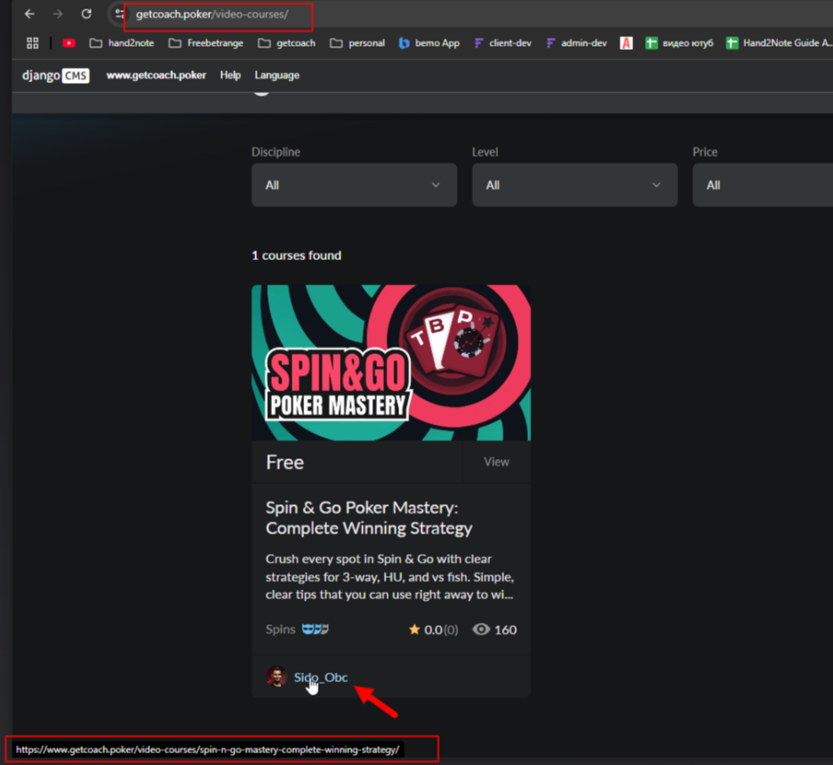Viewport: 833px width, 765px height.
Task: Click the yellow star rating icon
Action: 414,629
